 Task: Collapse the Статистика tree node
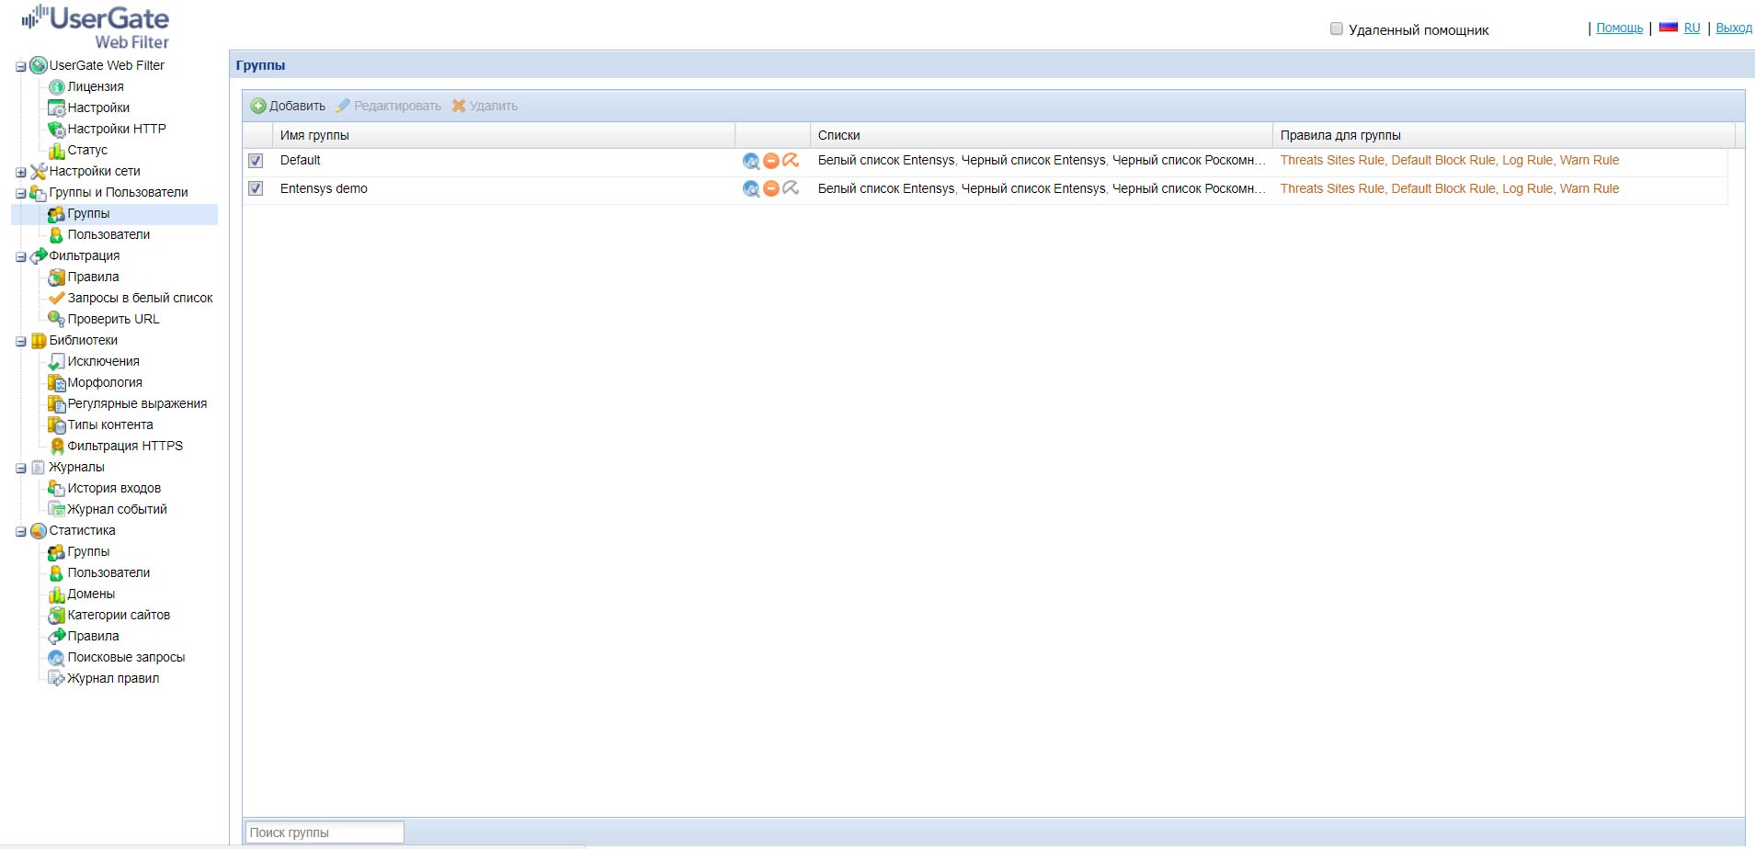click(21, 532)
